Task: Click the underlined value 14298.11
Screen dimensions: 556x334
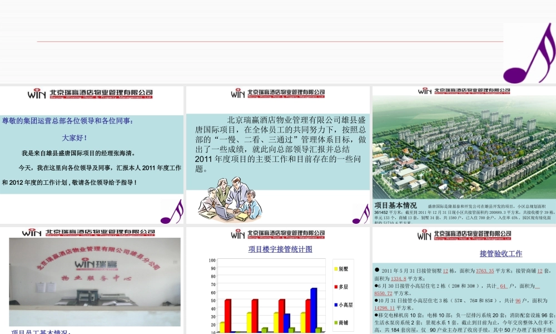Action: click(x=384, y=308)
